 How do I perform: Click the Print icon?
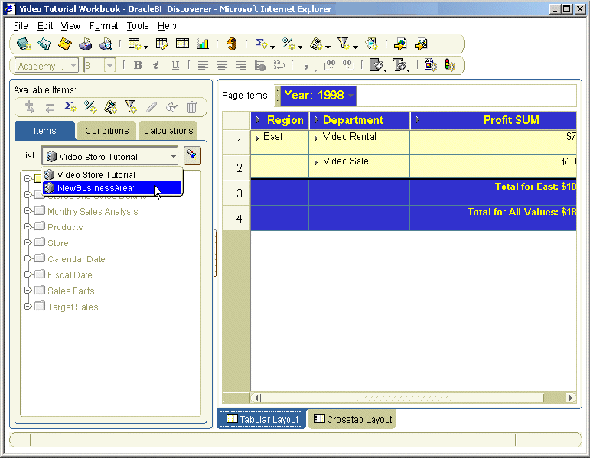coord(86,44)
